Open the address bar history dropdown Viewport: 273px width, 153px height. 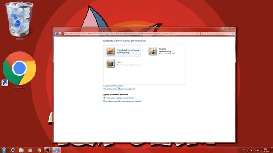click(195, 34)
